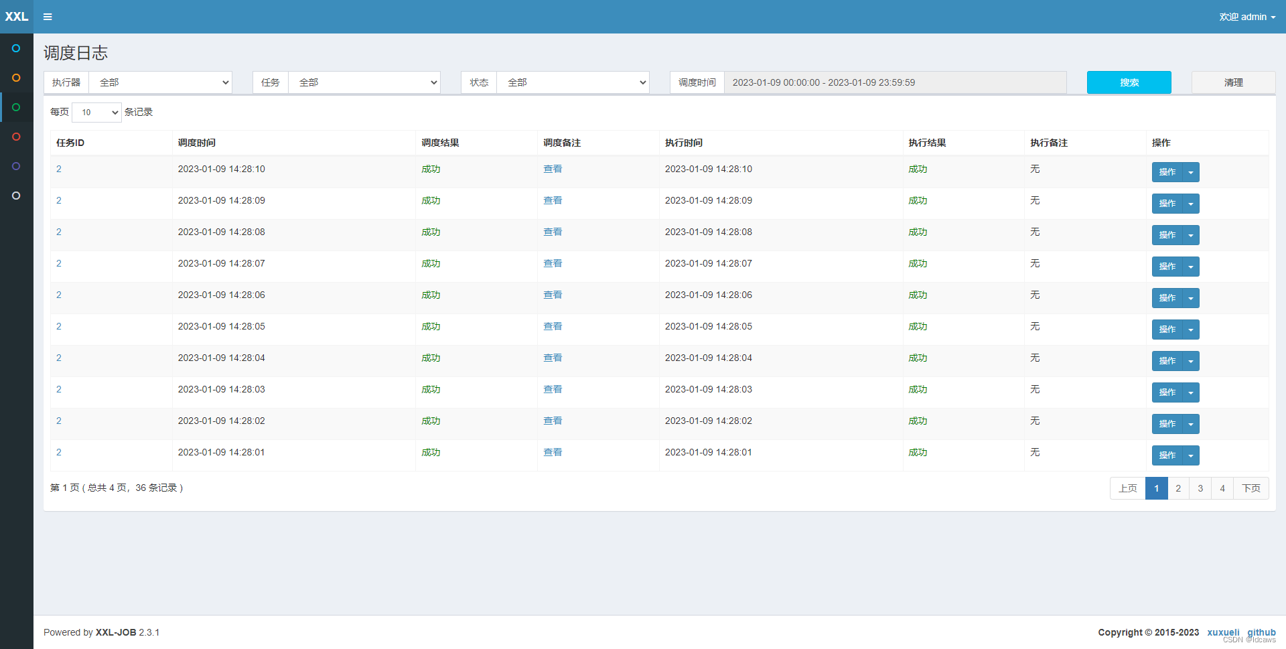Expand 操作 caret for 14:28:09 row
The width and height of the screenshot is (1286, 649).
coord(1191,204)
